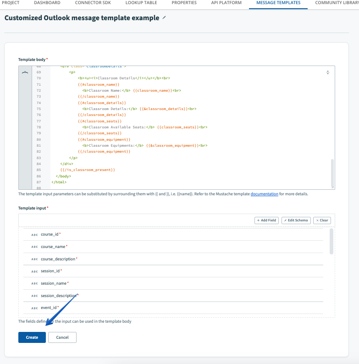Click the ABC type icon beside course_description

tap(34, 259)
